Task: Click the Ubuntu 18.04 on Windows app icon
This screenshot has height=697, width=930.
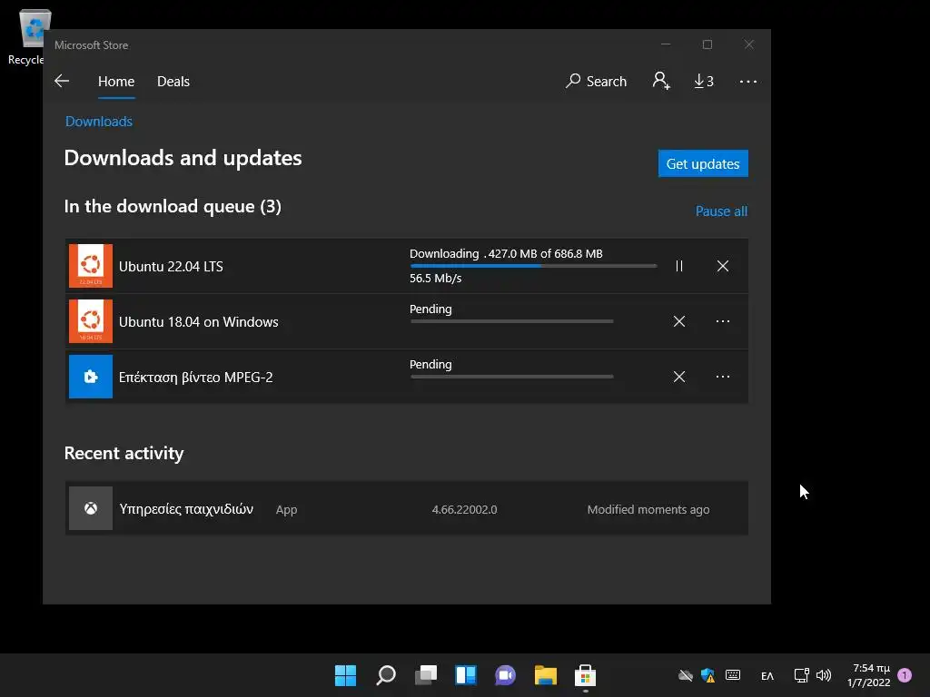Action: tap(91, 321)
